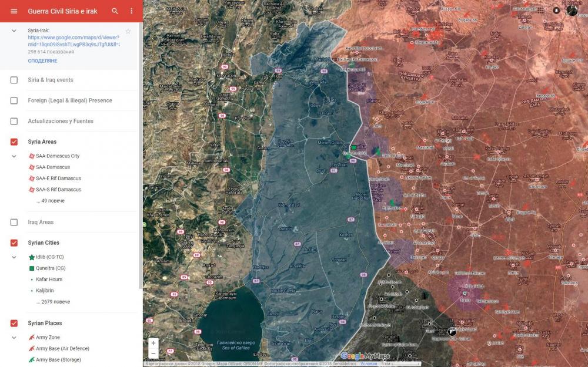Screen dimensions: 588x367
Task: Enable the Iraq Areas layer checkbox
Action: [x=14, y=223]
